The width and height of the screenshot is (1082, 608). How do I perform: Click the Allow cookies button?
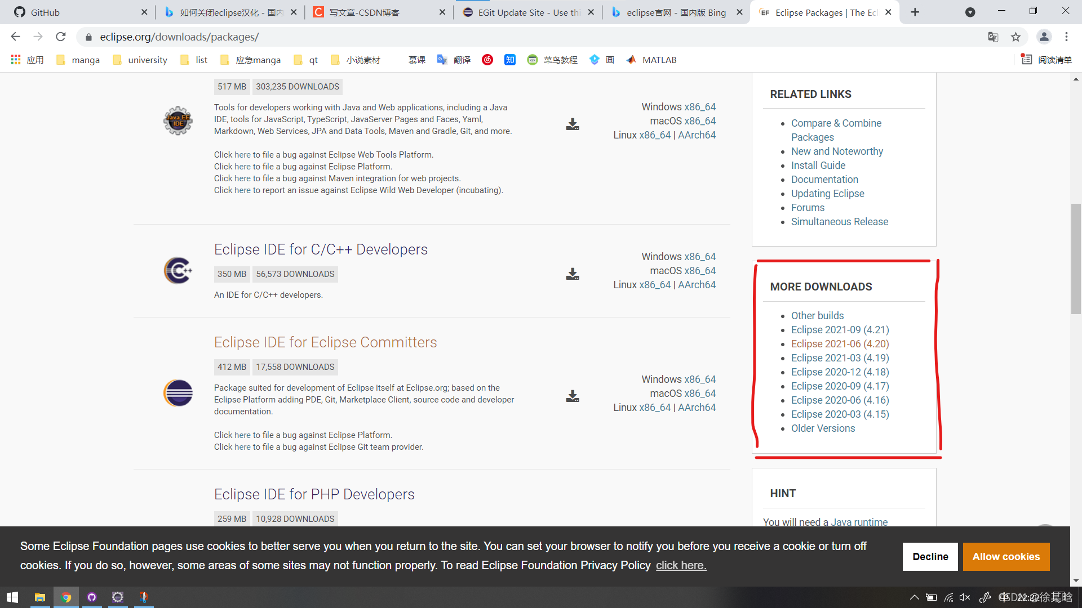click(1006, 556)
